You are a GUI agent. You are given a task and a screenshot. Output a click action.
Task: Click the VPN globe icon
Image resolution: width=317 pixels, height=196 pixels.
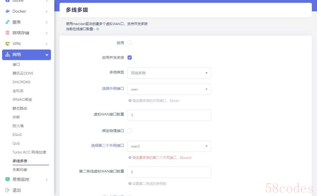click(8, 44)
